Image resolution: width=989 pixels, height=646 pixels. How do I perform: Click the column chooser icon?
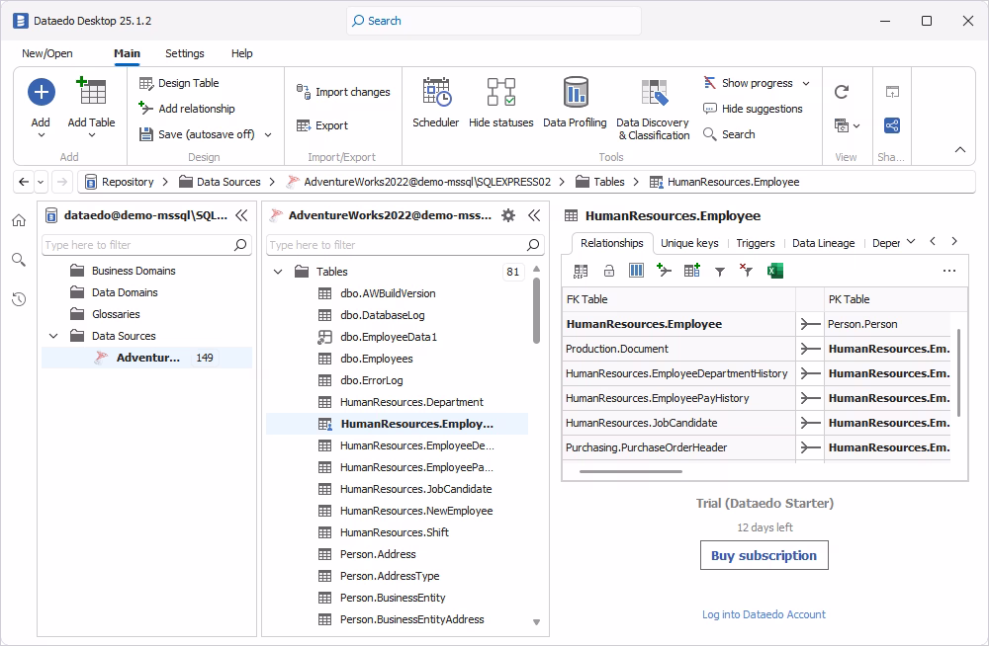point(636,271)
